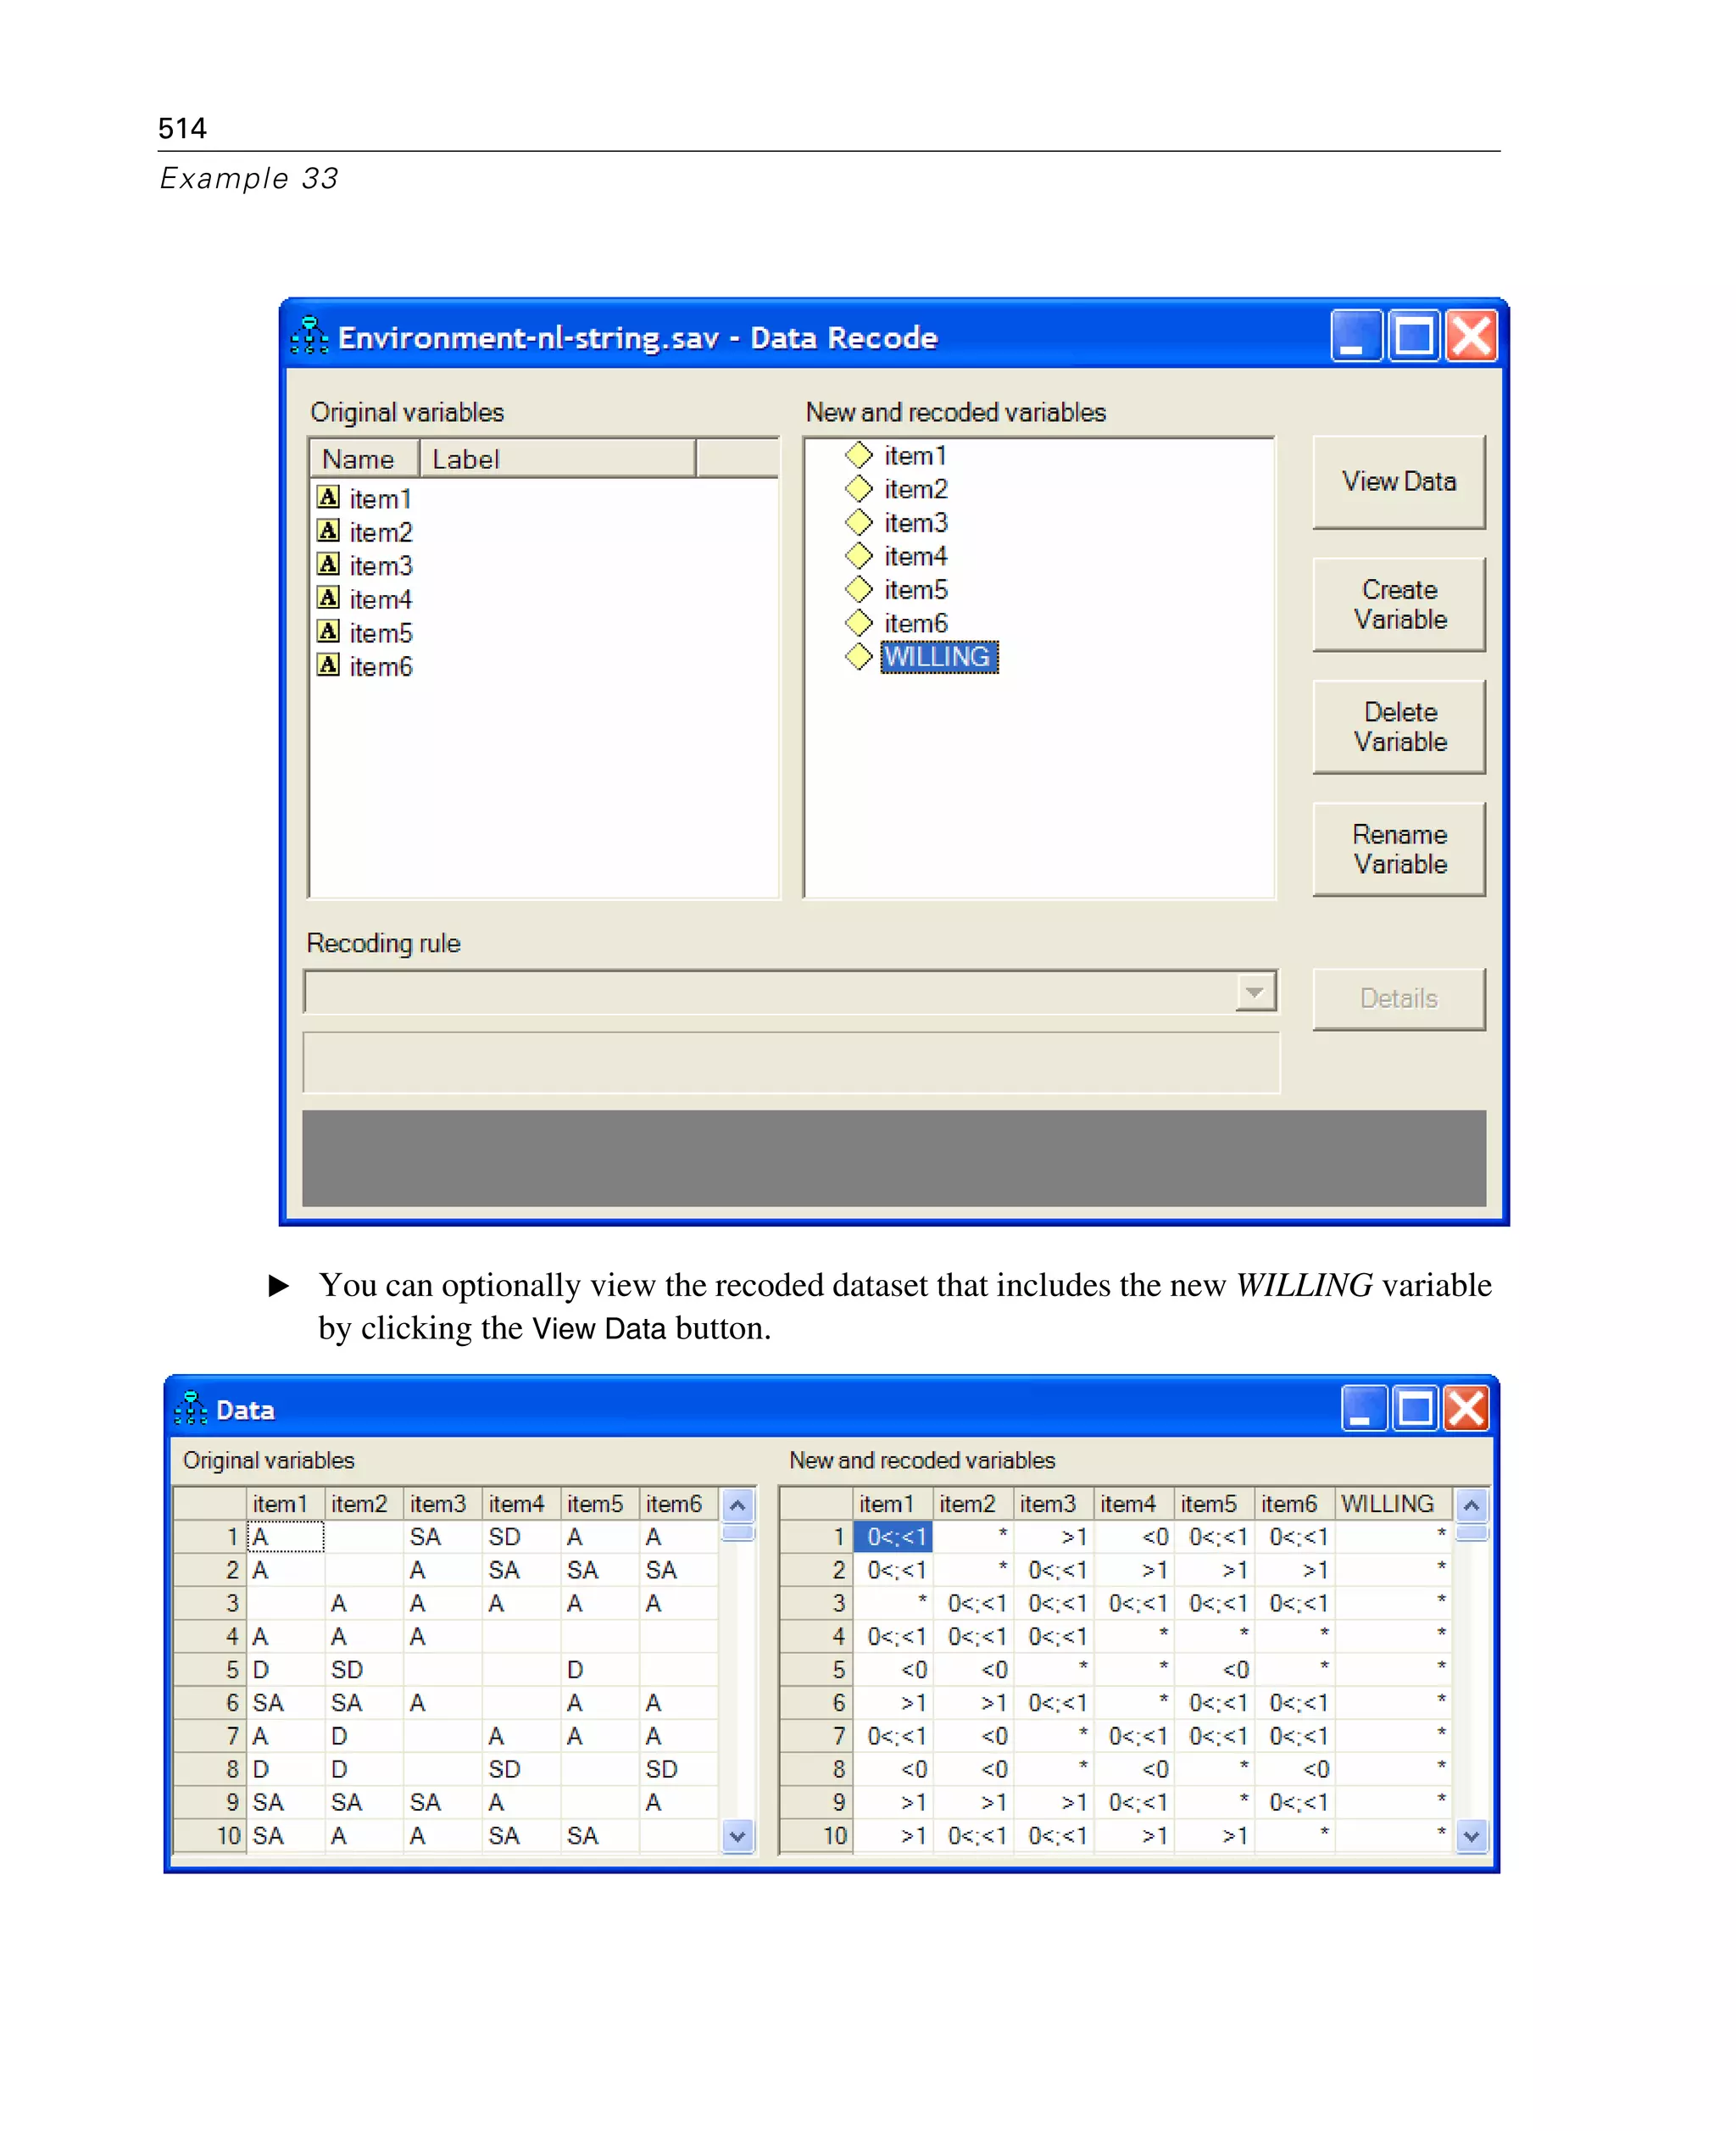The width and height of the screenshot is (1736, 2131).
Task: Click the text box below the Recoding rule
Action: [791, 1062]
